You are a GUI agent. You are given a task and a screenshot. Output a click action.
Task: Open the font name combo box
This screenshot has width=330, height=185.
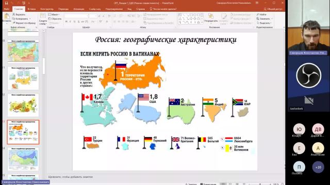click(x=76, y=16)
